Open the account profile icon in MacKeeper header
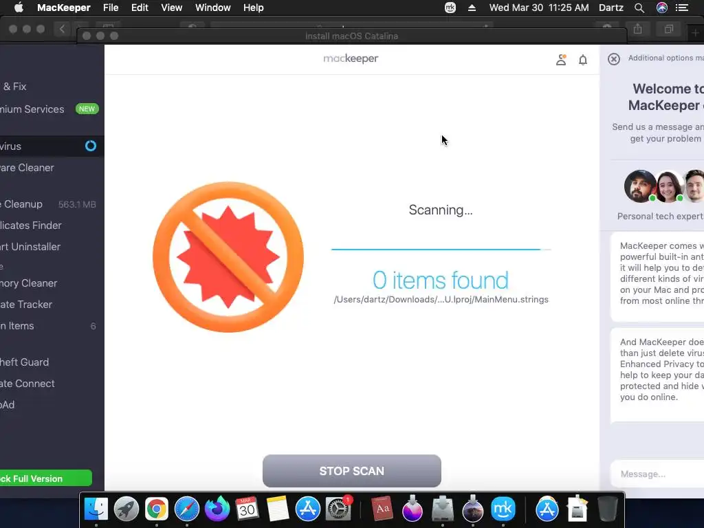Screen dimensions: 704x528 tap(561, 60)
